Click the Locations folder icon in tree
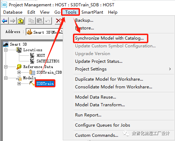175x141 pixels. point(19,50)
